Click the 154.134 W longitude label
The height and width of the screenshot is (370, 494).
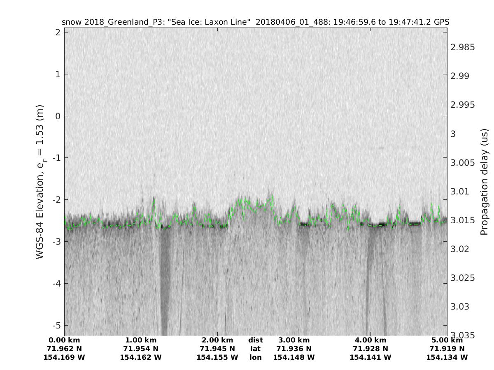pos(447,357)
